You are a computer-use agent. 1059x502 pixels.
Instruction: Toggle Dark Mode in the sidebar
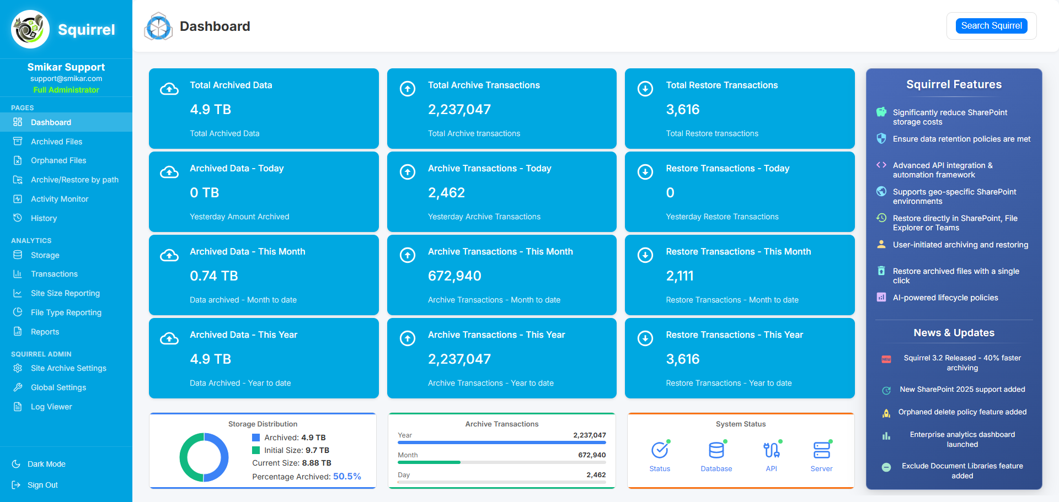(x=46, y=464)
